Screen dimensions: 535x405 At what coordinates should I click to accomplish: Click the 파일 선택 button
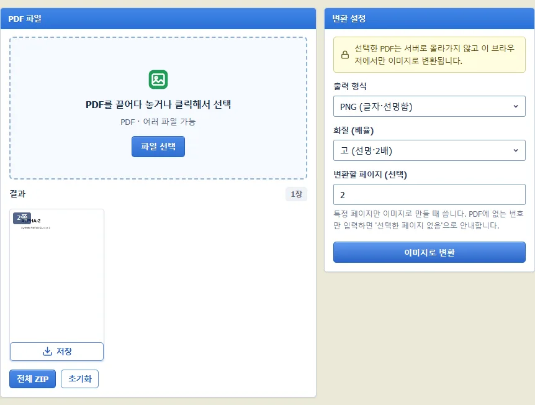pyautogui.click(x=158, y=147)
